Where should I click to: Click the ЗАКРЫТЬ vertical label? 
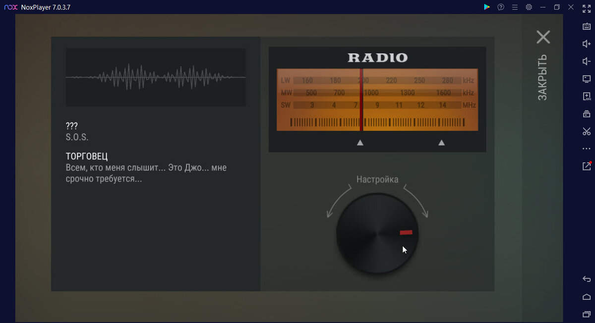coord(543,77)
